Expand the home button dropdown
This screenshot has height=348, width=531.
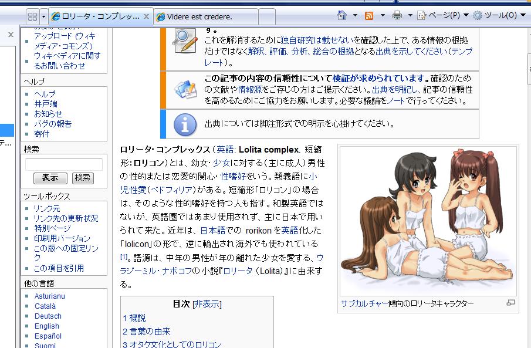point(355,15)
